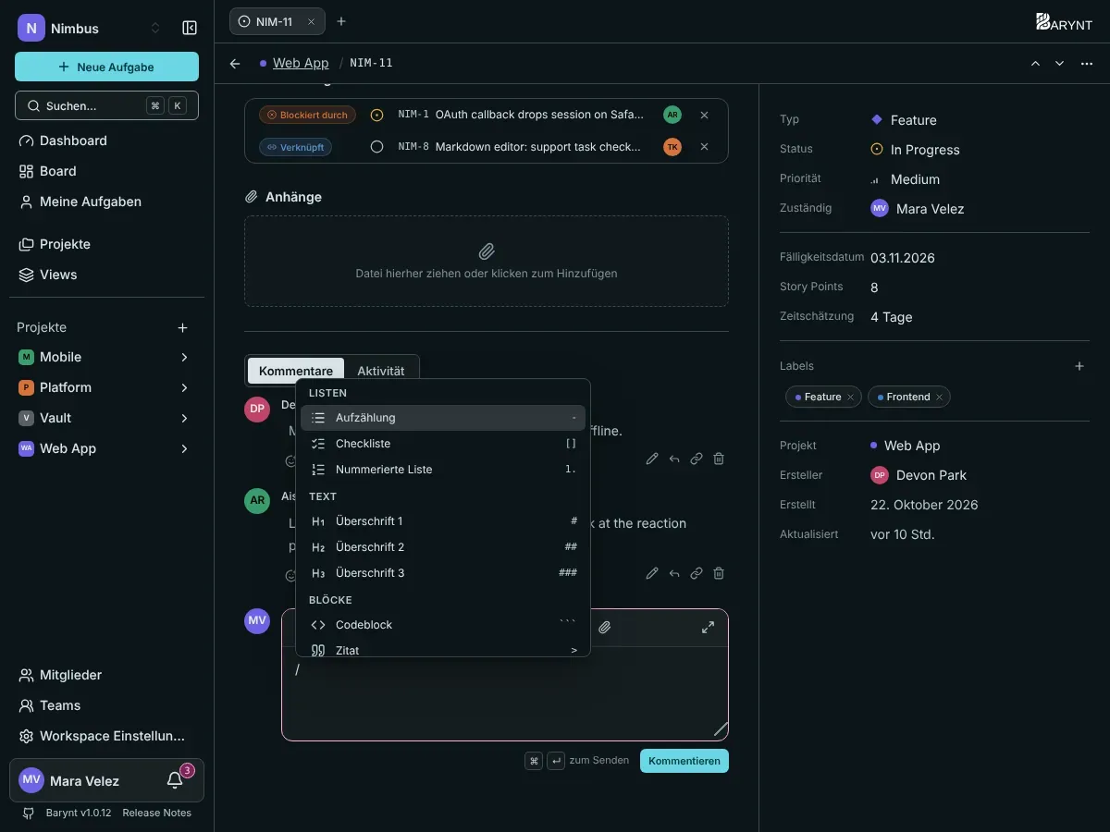Click the Suchen search field
1110x832 pixels.
[x=106, y=105]
